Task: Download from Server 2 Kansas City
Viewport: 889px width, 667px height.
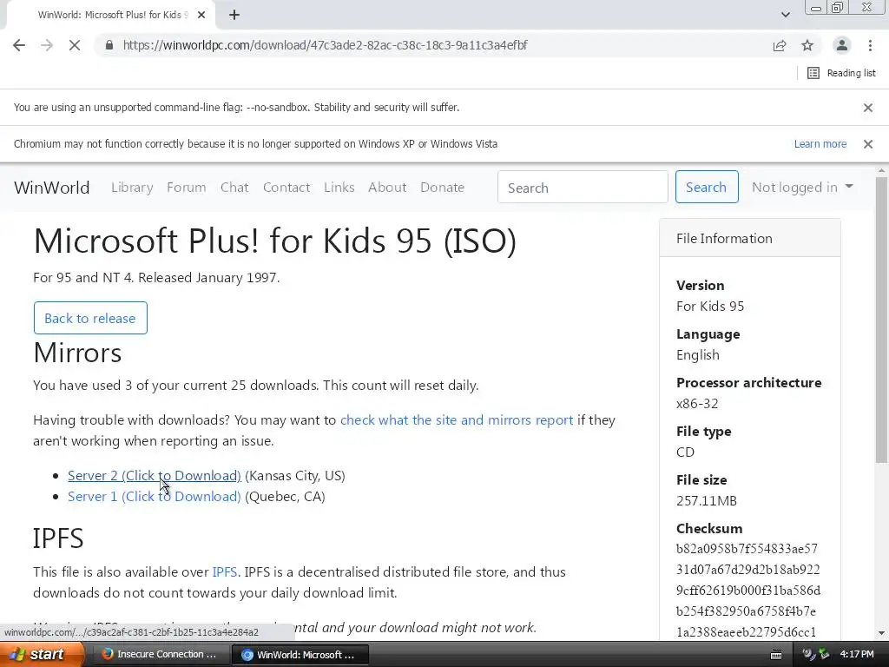Action: (x=155, y=476)
